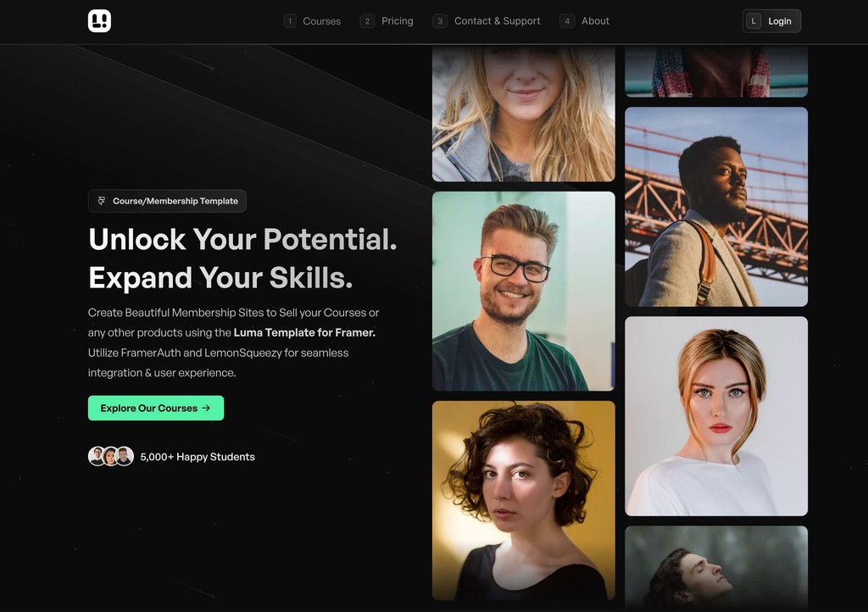This screenshot has height=612, width=868.
Task: Open the Pricing menu item
Action: click(x=398, y=21)
